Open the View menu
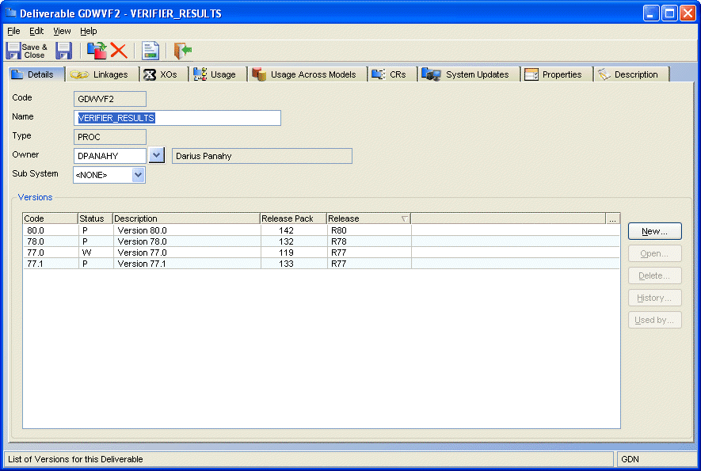Image resolution: width=701 pixels, height=471 pixels. [x=62, y=31]
